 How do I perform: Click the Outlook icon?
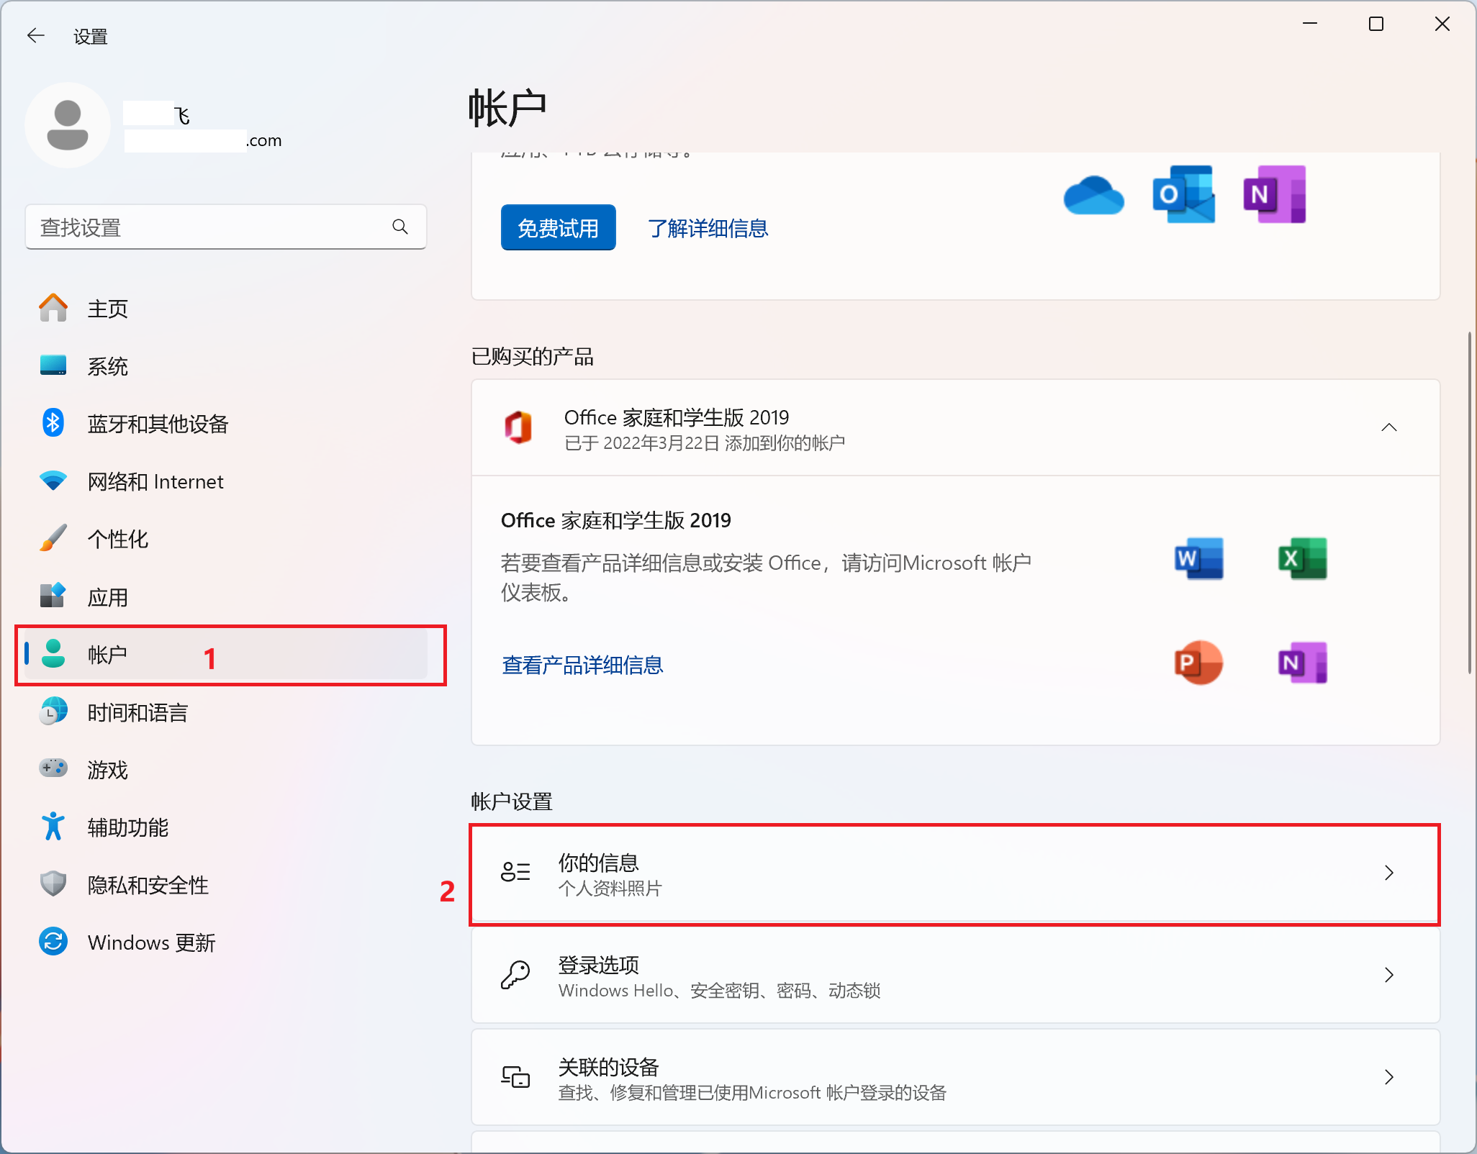tap(1184, 194)
